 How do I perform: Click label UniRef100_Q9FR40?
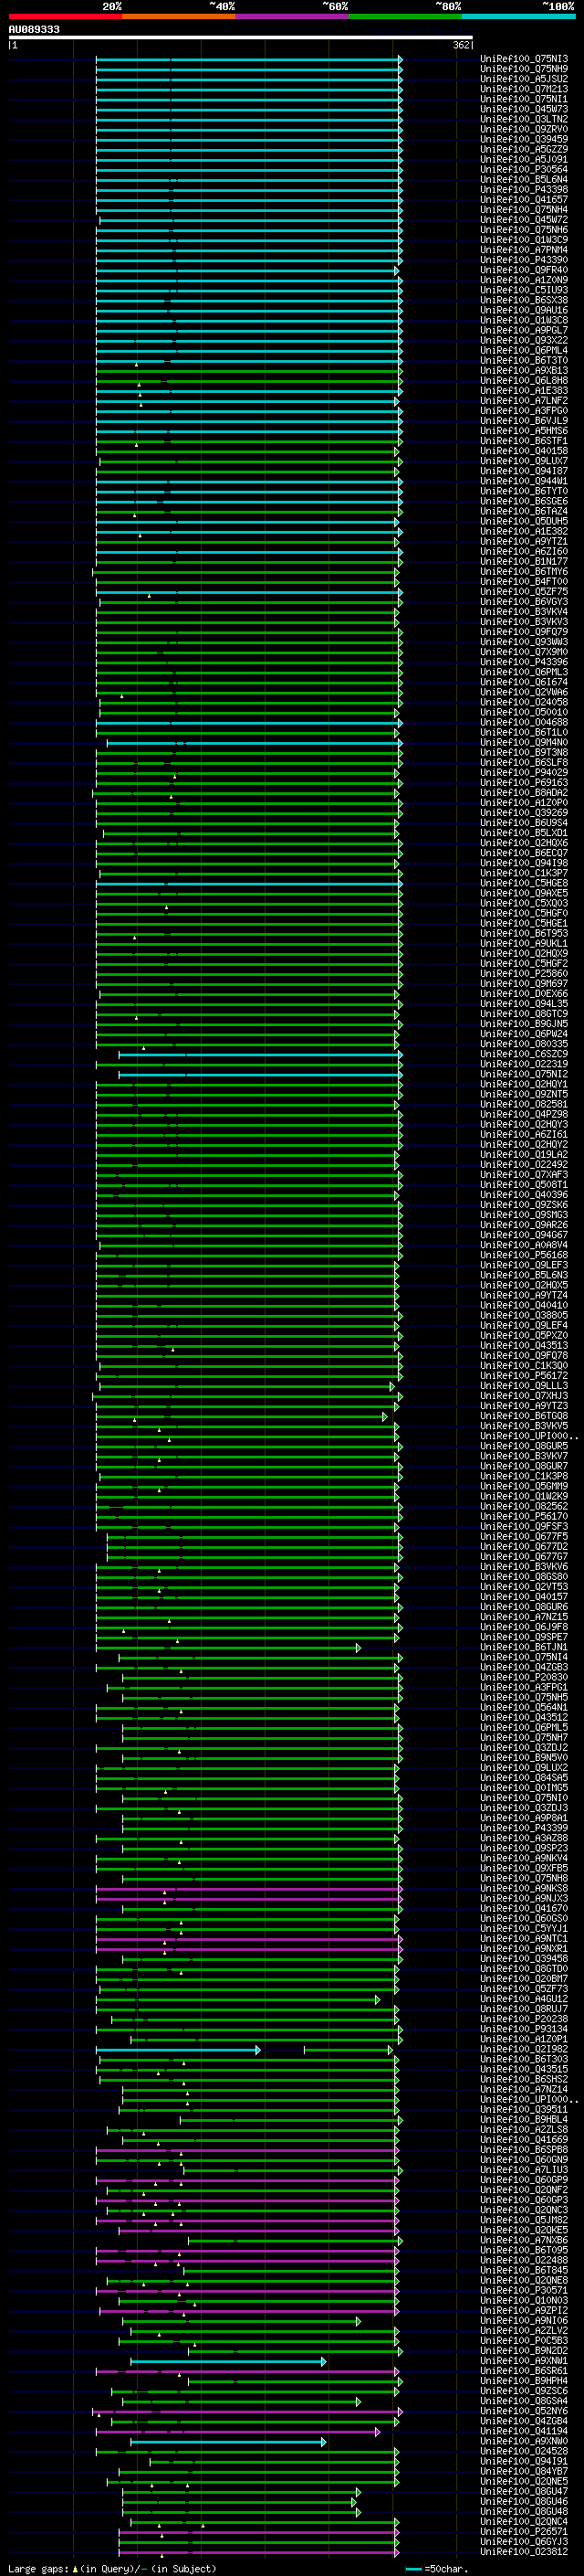524,270
